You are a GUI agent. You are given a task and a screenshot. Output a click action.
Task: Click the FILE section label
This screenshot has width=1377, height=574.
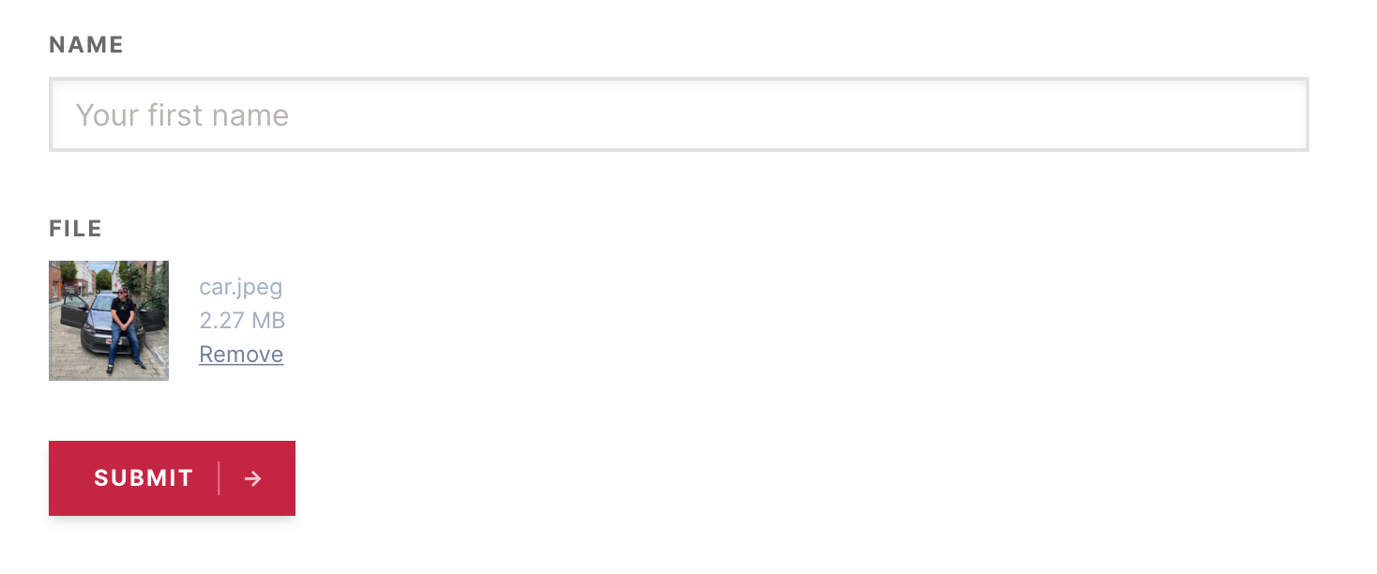(x=76, y=229)
